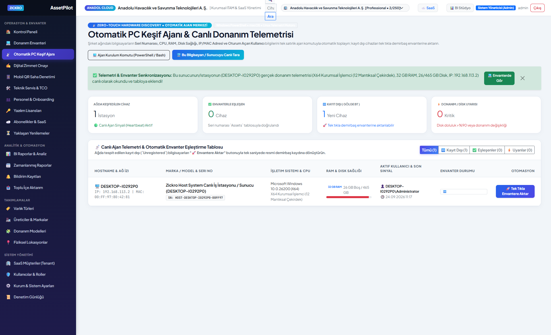Screen dimensions: 551x335
Task: Click the Envanterde Gör button
Action: (499, 78)
